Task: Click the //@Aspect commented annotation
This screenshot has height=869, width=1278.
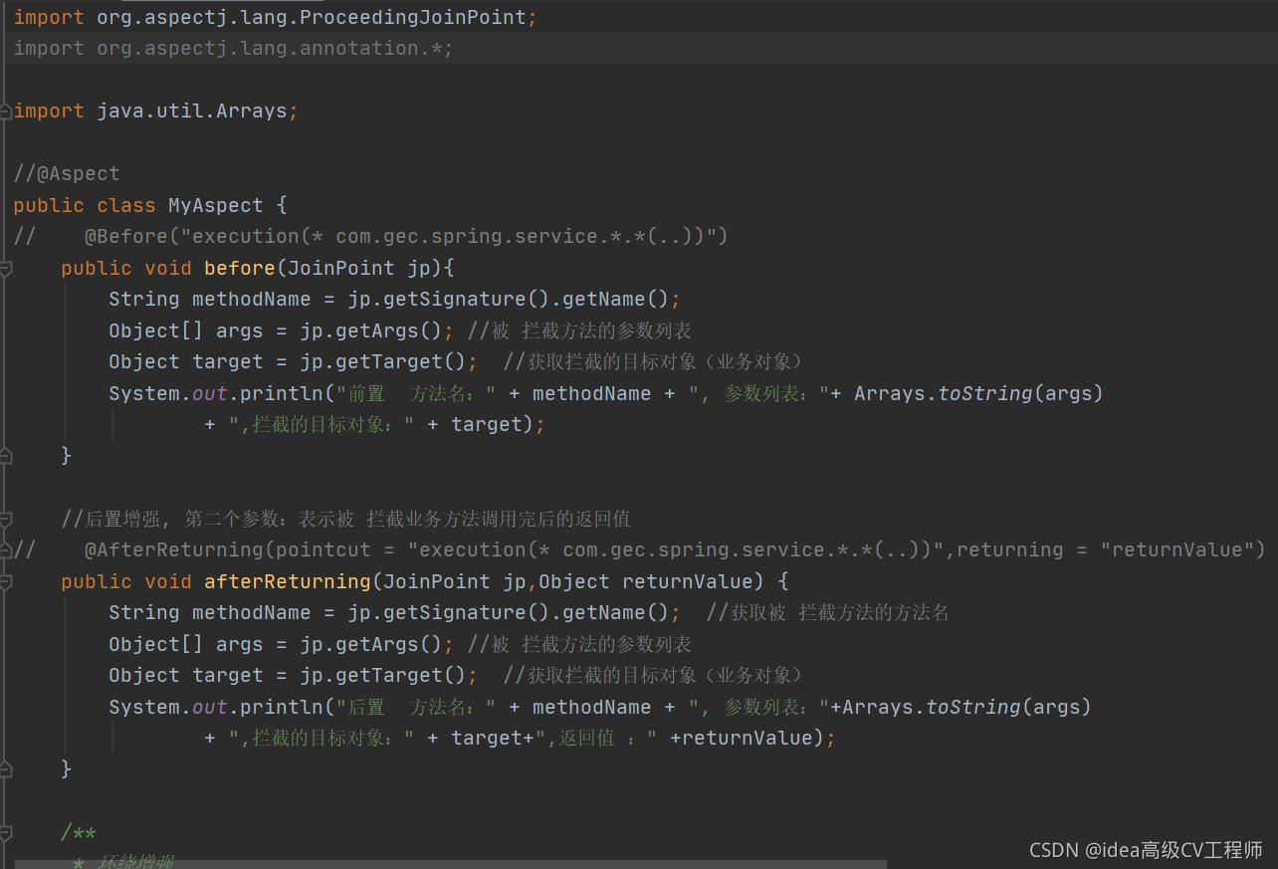Action: (x=67, y=173)
